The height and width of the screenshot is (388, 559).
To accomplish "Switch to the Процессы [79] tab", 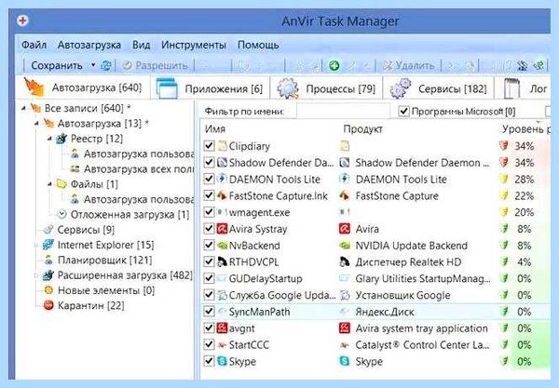I will coord(326,88).
